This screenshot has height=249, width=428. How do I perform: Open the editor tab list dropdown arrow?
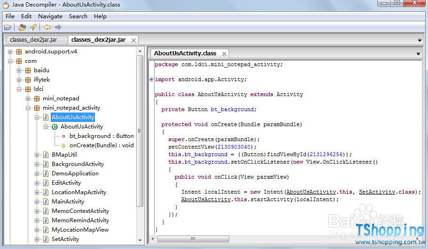(x=418, y=54)
